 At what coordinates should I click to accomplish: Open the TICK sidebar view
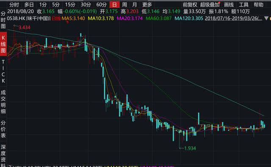pyautogui.click(x=3, y=71)
